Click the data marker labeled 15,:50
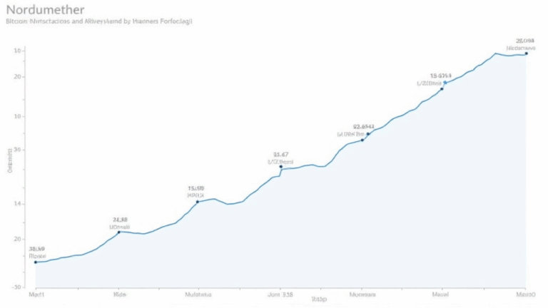 (198, 202)
